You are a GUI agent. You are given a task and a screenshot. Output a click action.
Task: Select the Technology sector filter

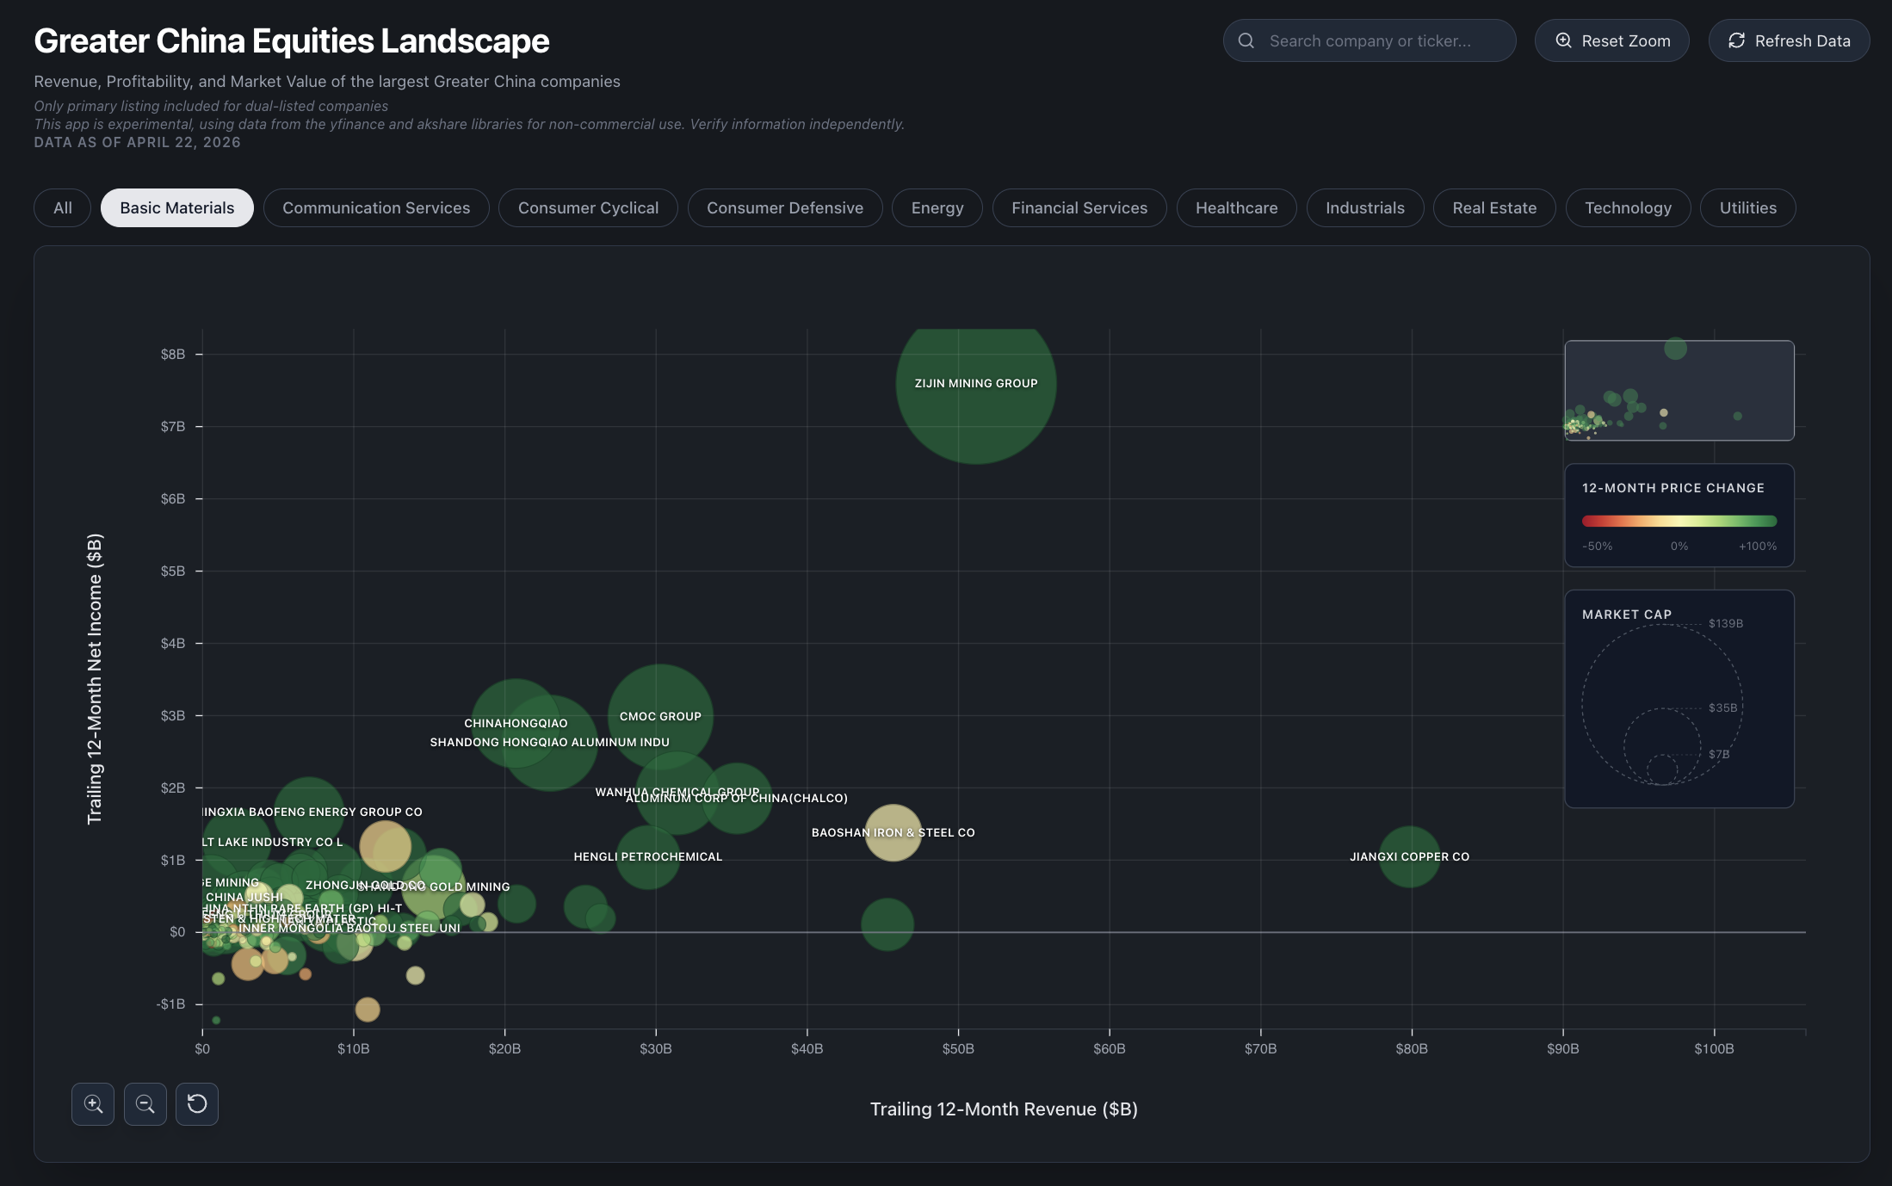tap(1628, 207)
